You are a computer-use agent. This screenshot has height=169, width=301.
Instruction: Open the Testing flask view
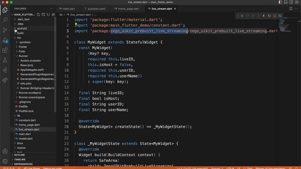pyautogui.click(x=5, y=60)
